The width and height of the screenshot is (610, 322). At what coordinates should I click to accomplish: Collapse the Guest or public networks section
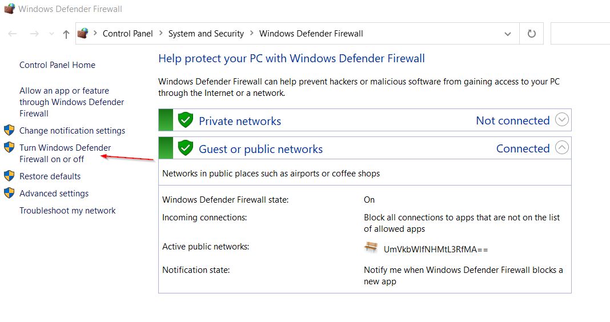(562, 147)
